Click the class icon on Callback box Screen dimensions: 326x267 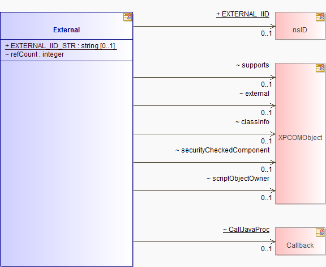pos(320,232)
